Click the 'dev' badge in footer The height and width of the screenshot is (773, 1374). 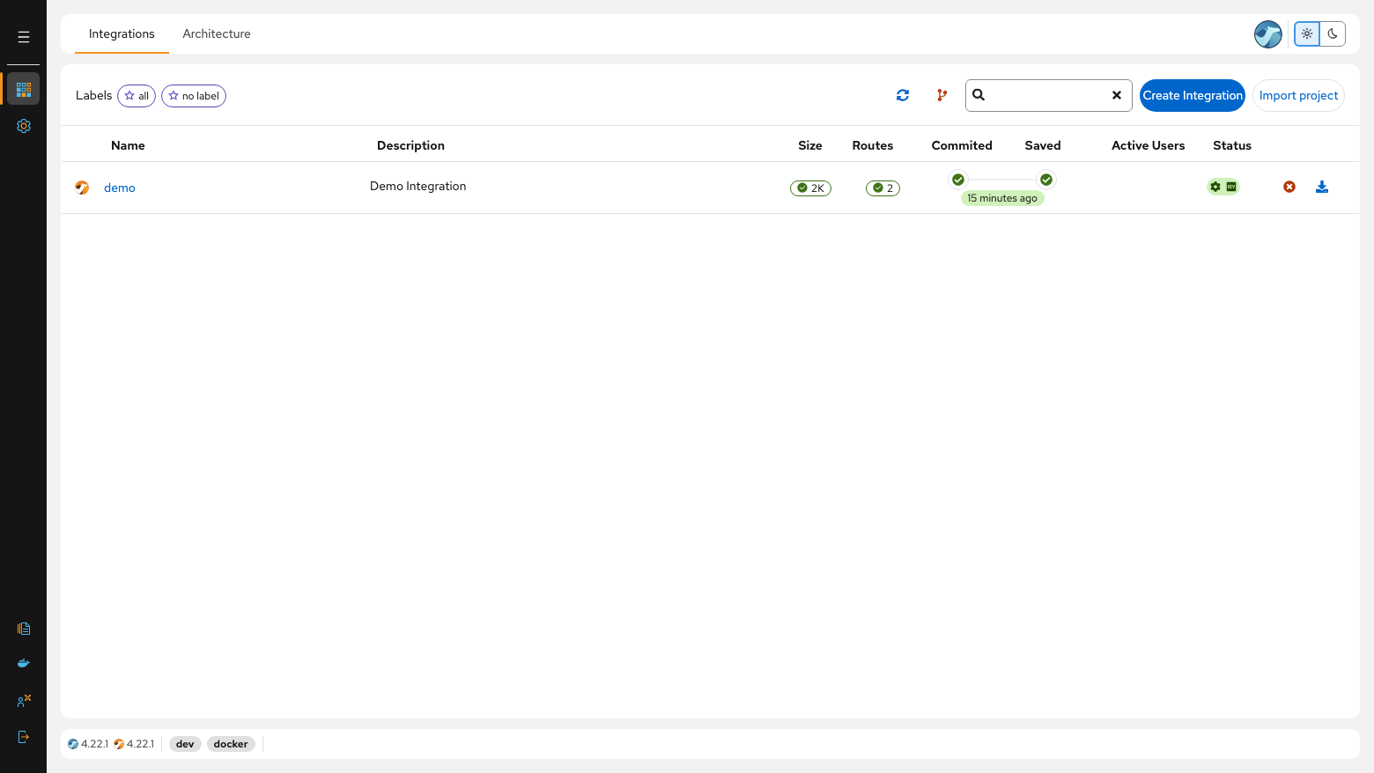185,744
